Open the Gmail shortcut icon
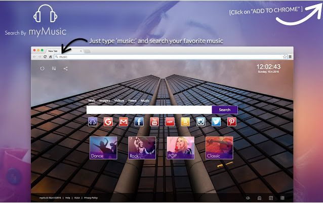The width and height of the screenshot is (323, 203). pos(124,122)
